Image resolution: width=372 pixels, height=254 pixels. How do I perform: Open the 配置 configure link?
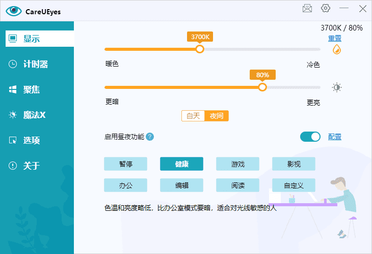click(335, 137)
